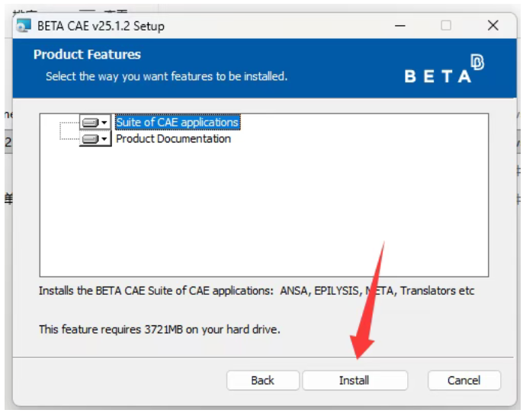Screen dimensions: 523x413
Task: Click 'This feature requires 3721MB' text
Action: (x=159, y=329)
